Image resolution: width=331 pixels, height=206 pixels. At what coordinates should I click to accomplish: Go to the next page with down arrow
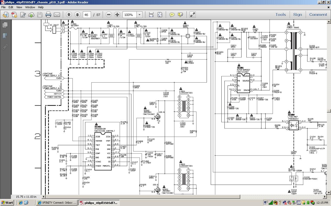click(77, 15)
